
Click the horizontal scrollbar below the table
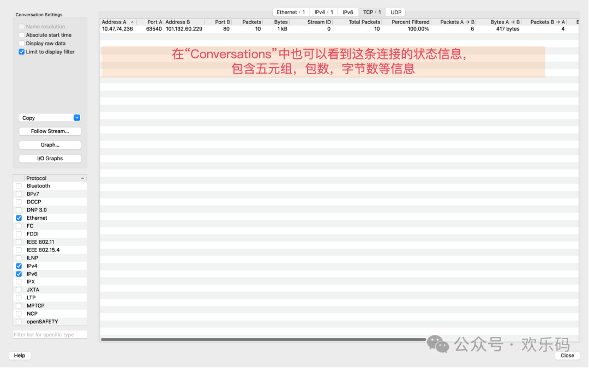pyautogui.click(x=262, y=339)
